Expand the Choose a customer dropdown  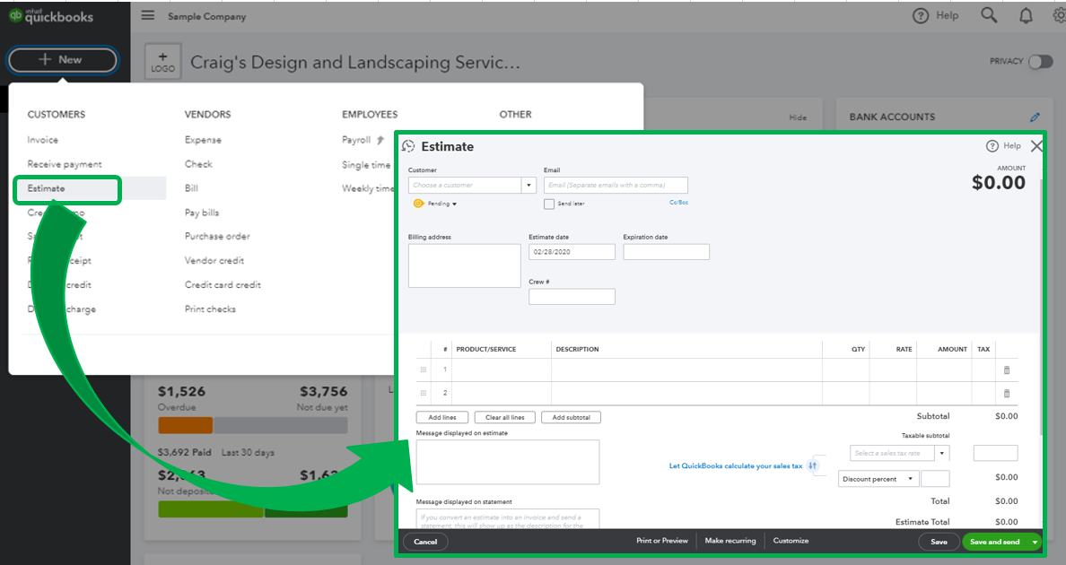tap(529, 185)
